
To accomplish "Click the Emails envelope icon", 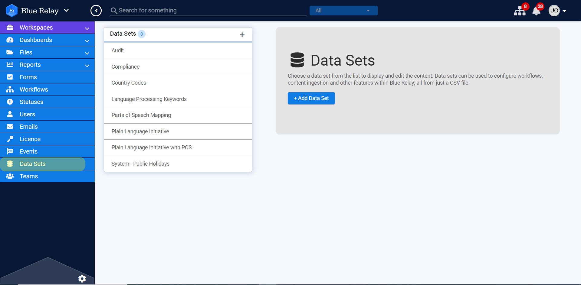I will click(10, 127).
